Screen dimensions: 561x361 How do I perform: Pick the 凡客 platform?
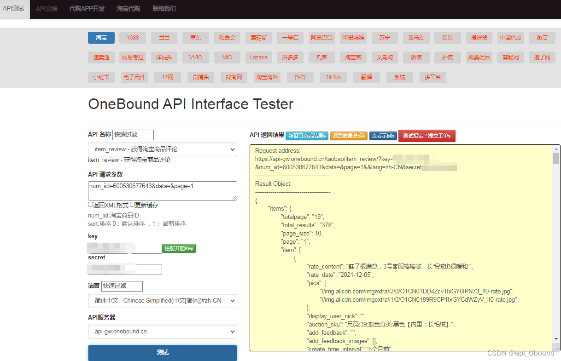[321, 57]
